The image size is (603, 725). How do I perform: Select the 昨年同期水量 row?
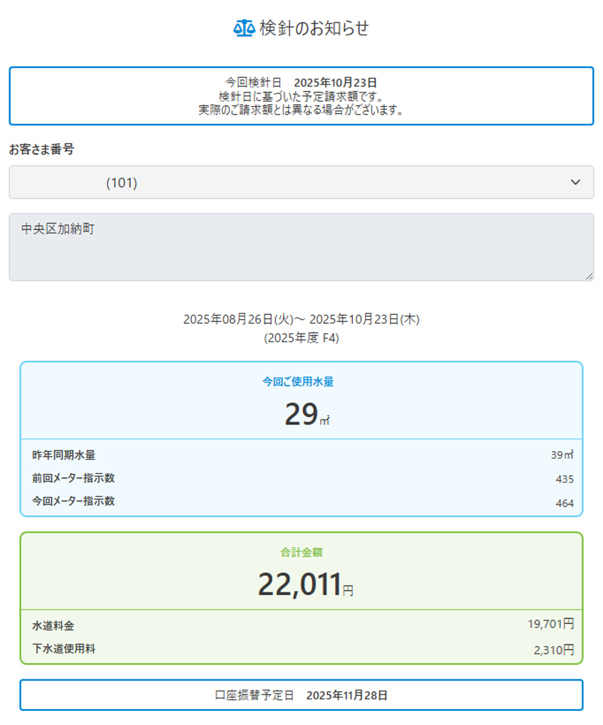301,455
